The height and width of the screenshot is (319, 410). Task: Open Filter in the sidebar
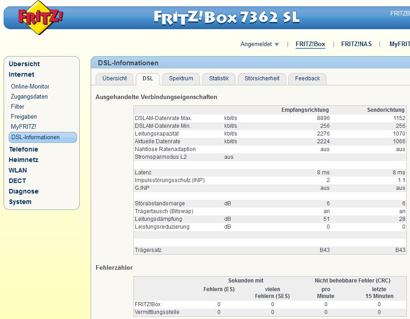coord(17,107)
